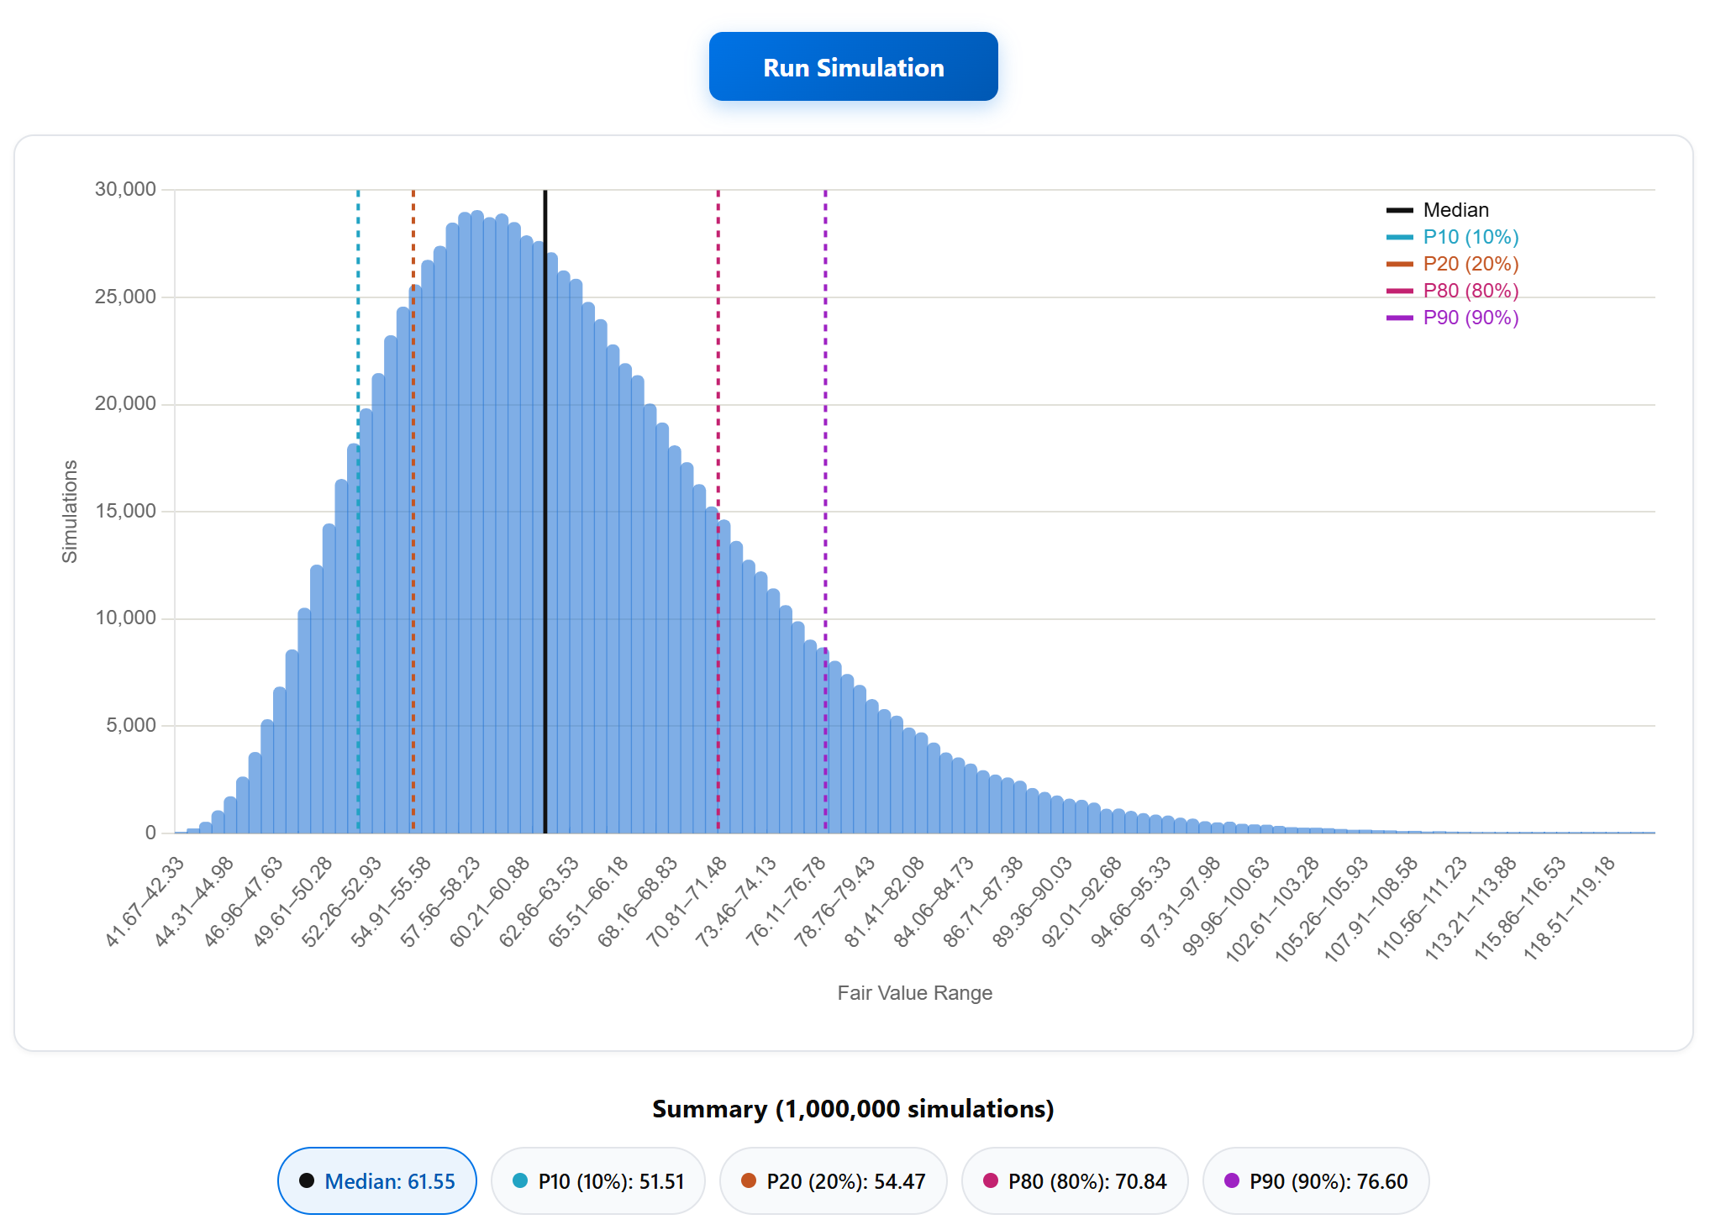Viewport: 1710px width, 1230px height.
Task: Click the orange dashed P20 line
Action: coord(413,511)
